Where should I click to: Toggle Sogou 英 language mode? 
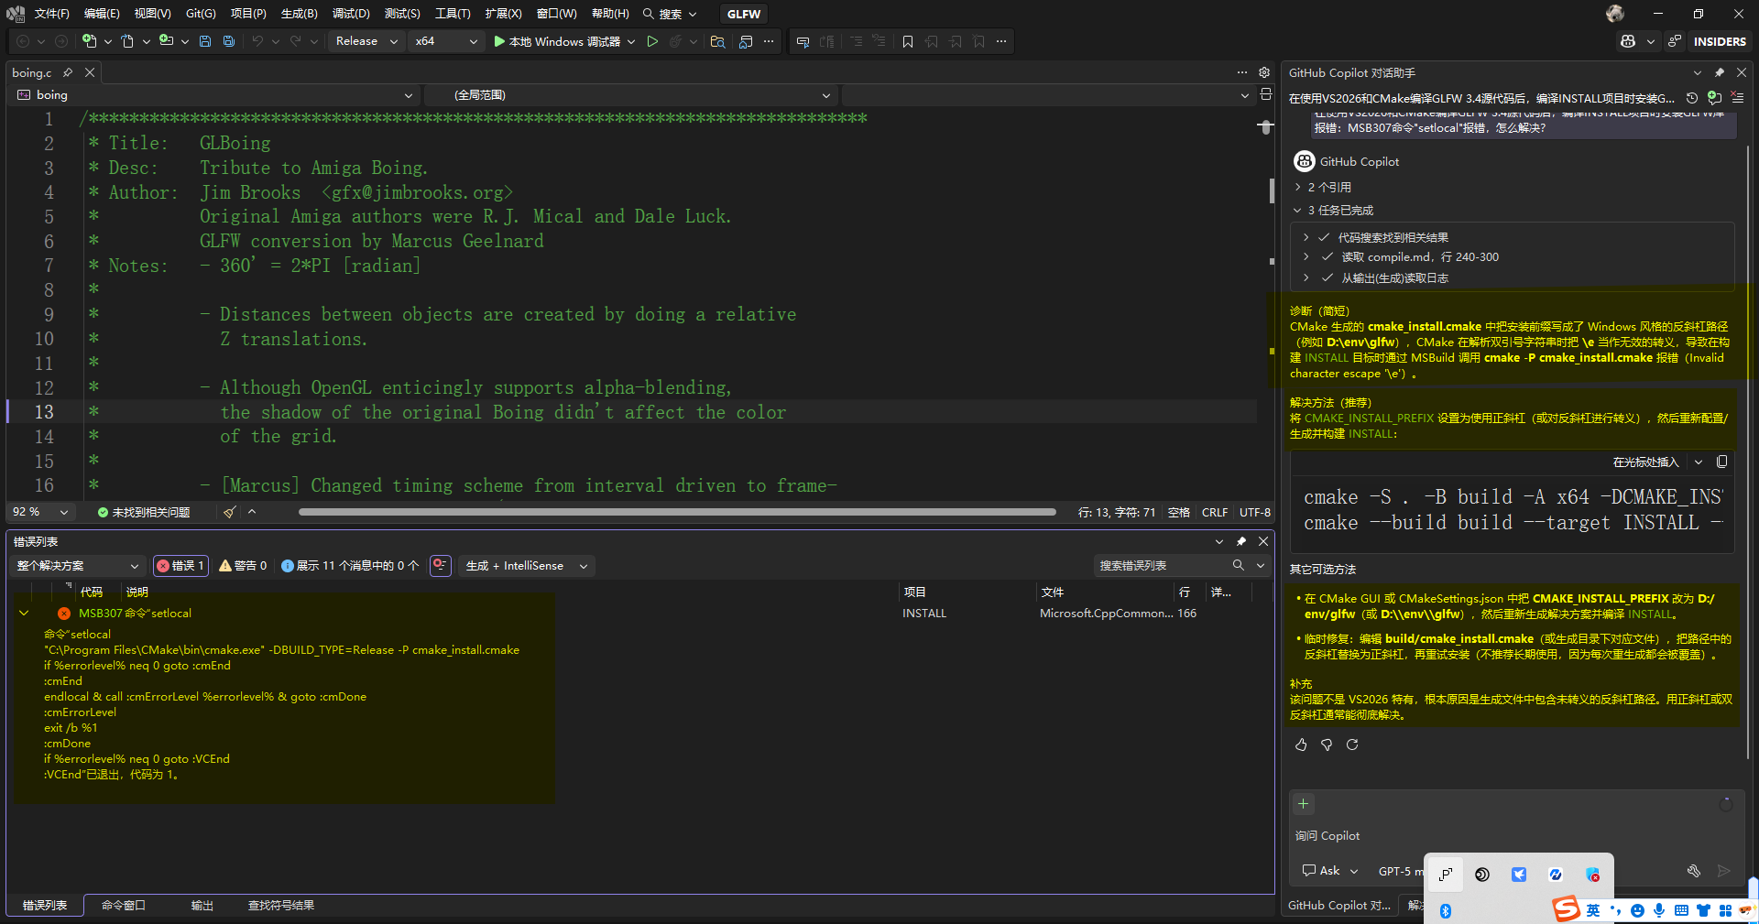click(x=1593, y=910)
